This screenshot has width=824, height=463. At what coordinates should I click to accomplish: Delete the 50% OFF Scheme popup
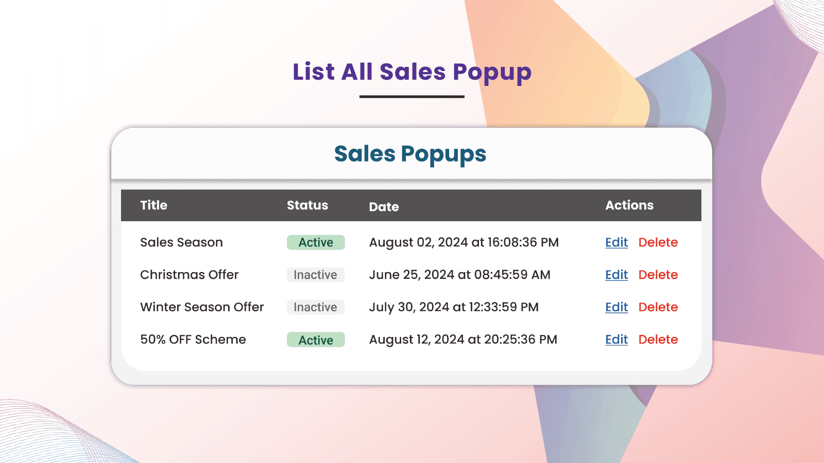(658, 340)
